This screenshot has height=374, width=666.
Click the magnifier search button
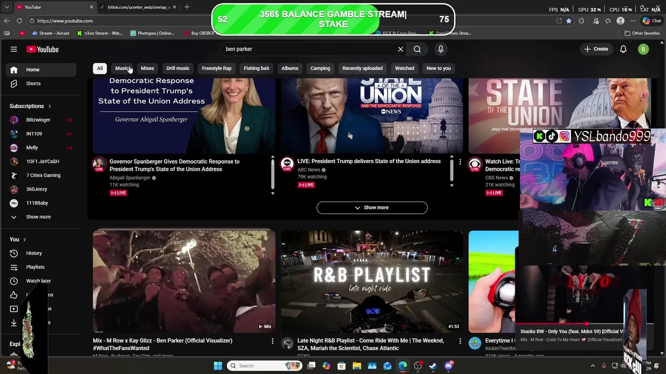click(417, 49)
